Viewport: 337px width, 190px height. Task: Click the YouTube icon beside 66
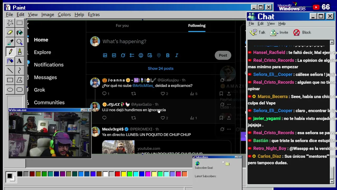[316, 7]
